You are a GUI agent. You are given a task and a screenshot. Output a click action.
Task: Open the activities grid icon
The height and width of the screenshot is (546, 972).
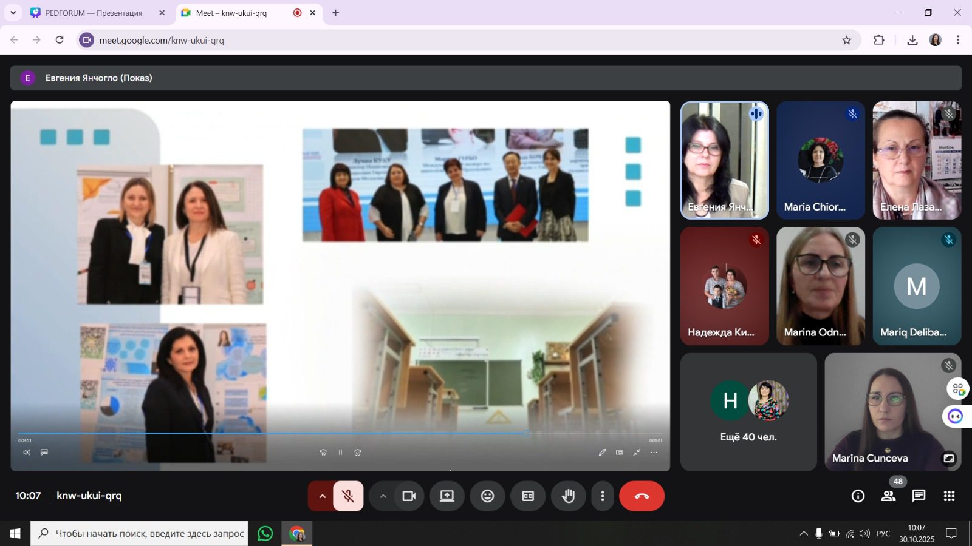pos(949,496)
